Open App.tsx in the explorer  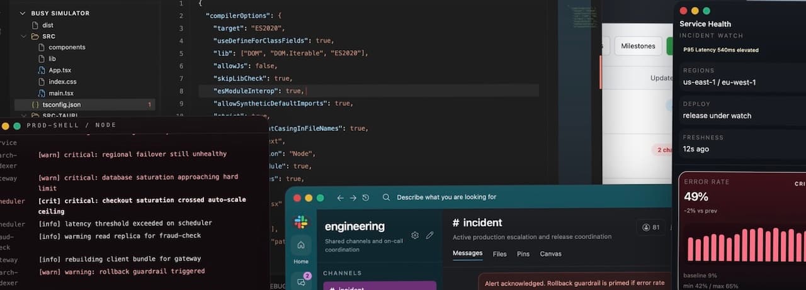tap(60, 70)
